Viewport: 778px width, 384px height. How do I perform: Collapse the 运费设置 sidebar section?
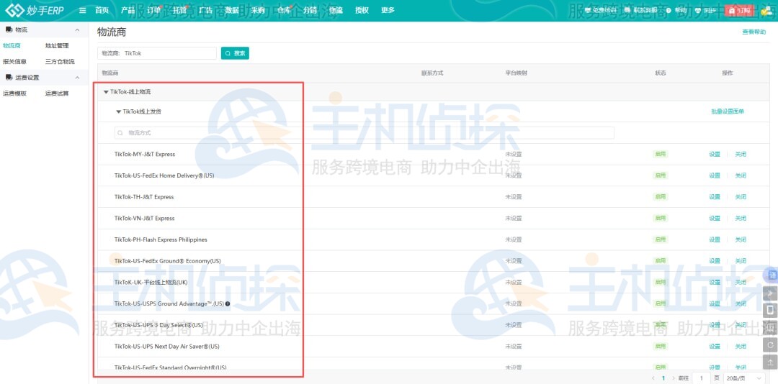(x=77, y=77)
